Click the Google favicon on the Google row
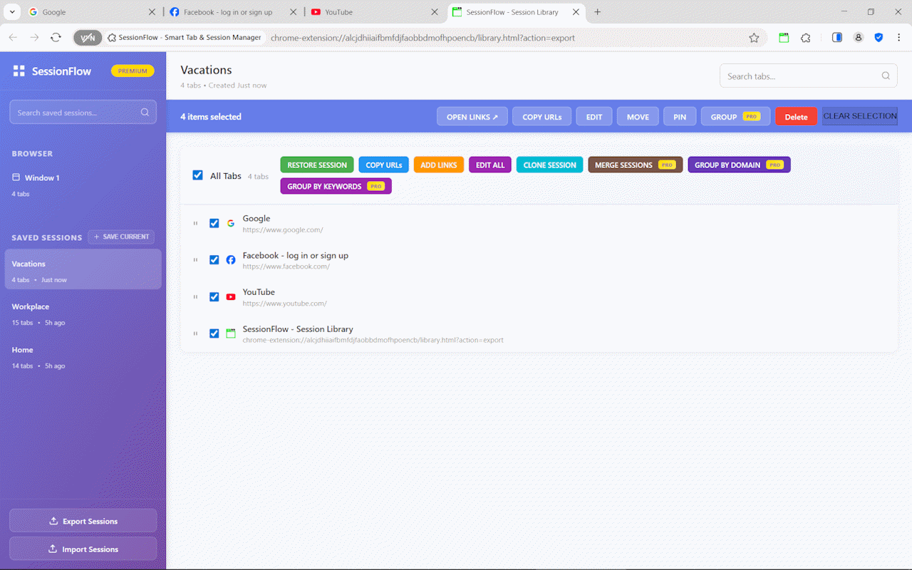912x570 pixels. [x=230, y=223]
